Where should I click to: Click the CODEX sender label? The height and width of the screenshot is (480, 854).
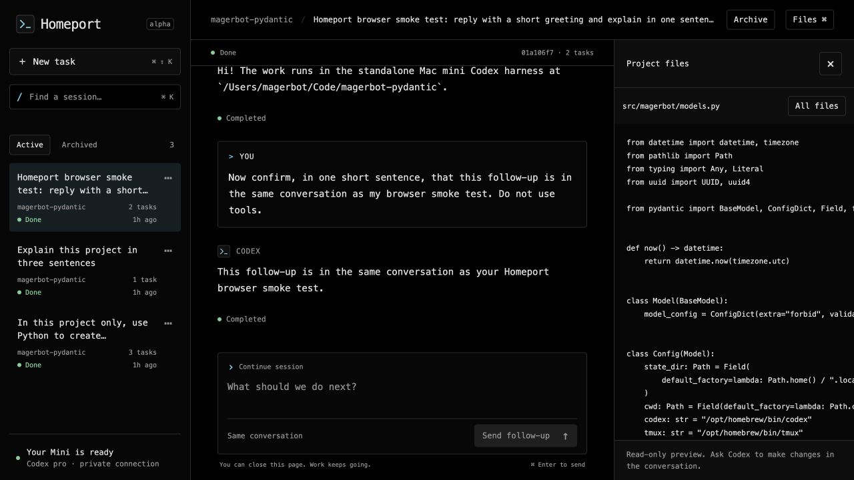pos(248,251)
